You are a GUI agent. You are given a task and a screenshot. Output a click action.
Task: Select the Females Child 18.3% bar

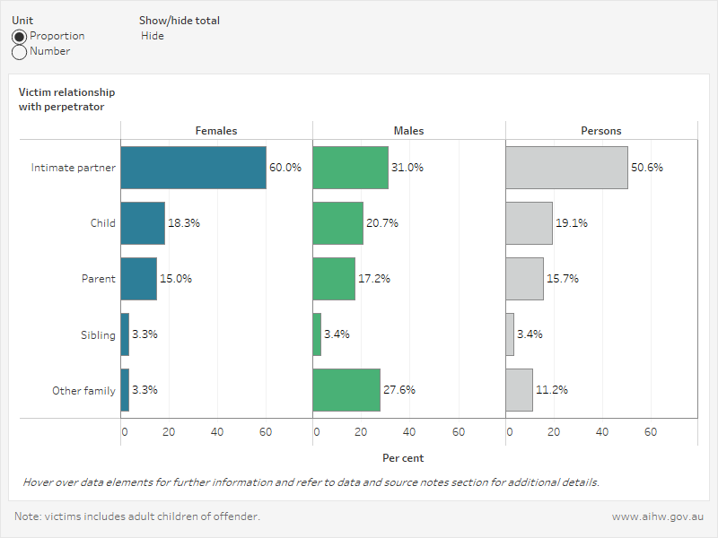tap(142, 222)
